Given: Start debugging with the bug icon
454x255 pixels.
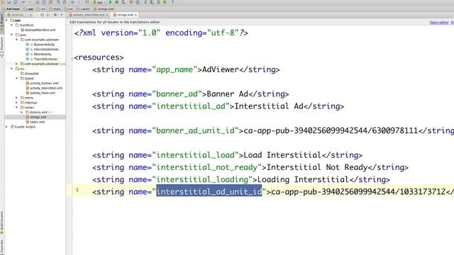Looking at the screenshot, I should click(x=117, y=2).
